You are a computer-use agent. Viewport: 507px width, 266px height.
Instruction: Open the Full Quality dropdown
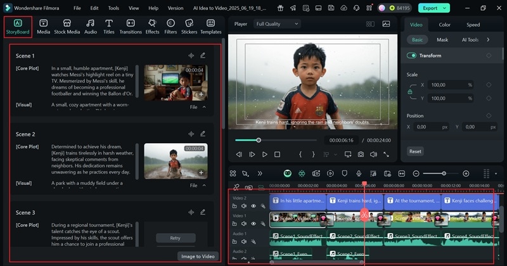277,24
